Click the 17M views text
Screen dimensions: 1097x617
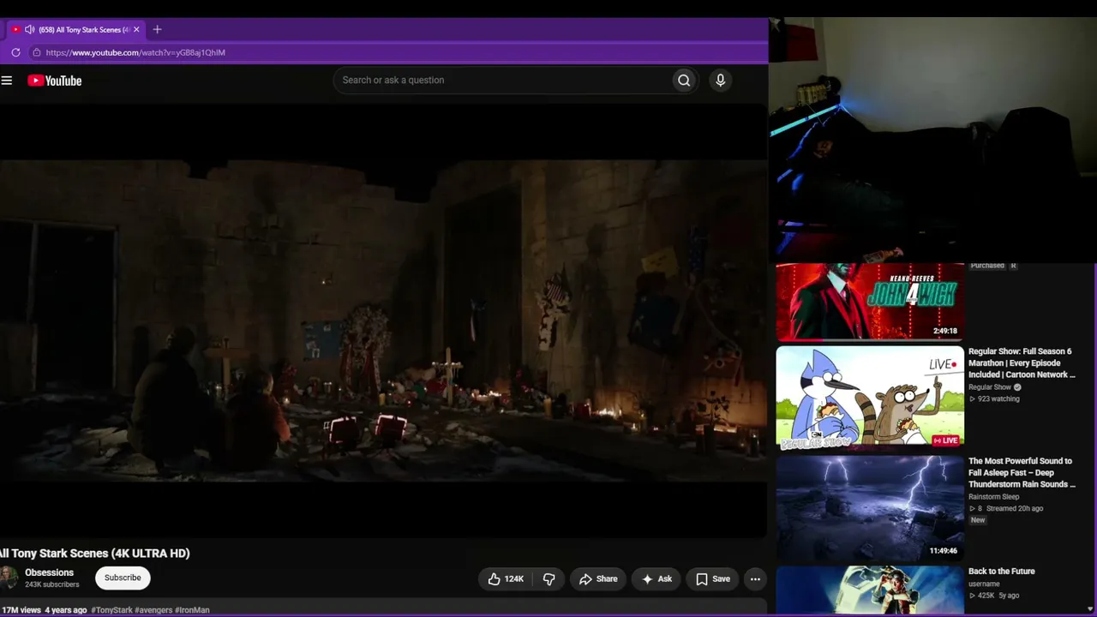21,610
